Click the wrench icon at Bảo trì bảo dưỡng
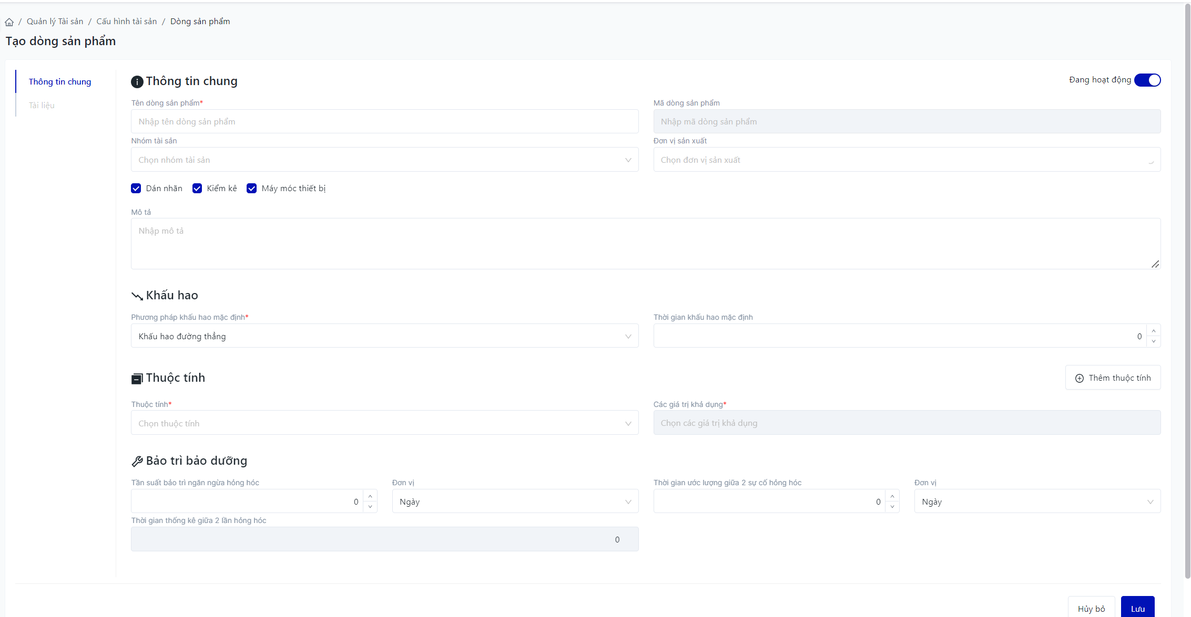The image size is (1191, 617). coord(137,462)
